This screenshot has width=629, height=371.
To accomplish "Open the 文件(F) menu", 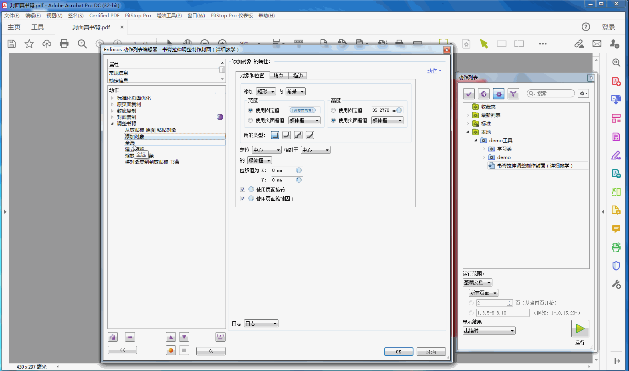I will (x=12, y=16).
